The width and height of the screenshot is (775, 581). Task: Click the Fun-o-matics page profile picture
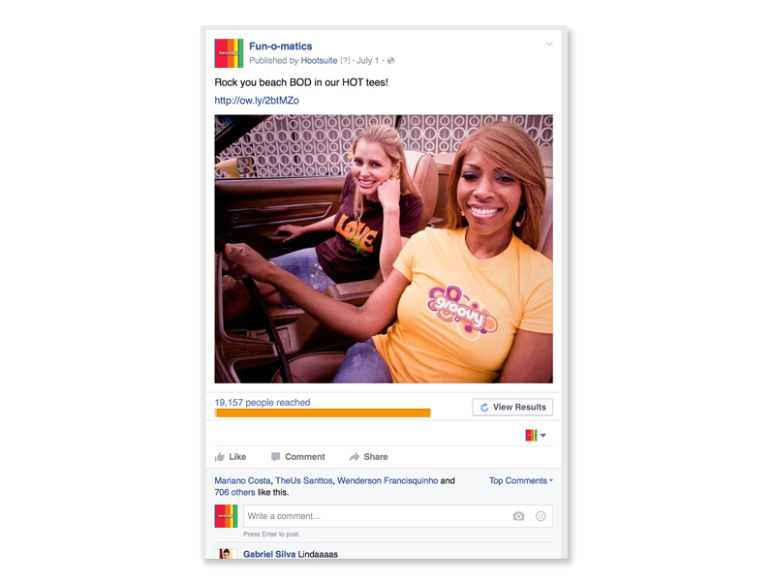click(x=229, y=53)
